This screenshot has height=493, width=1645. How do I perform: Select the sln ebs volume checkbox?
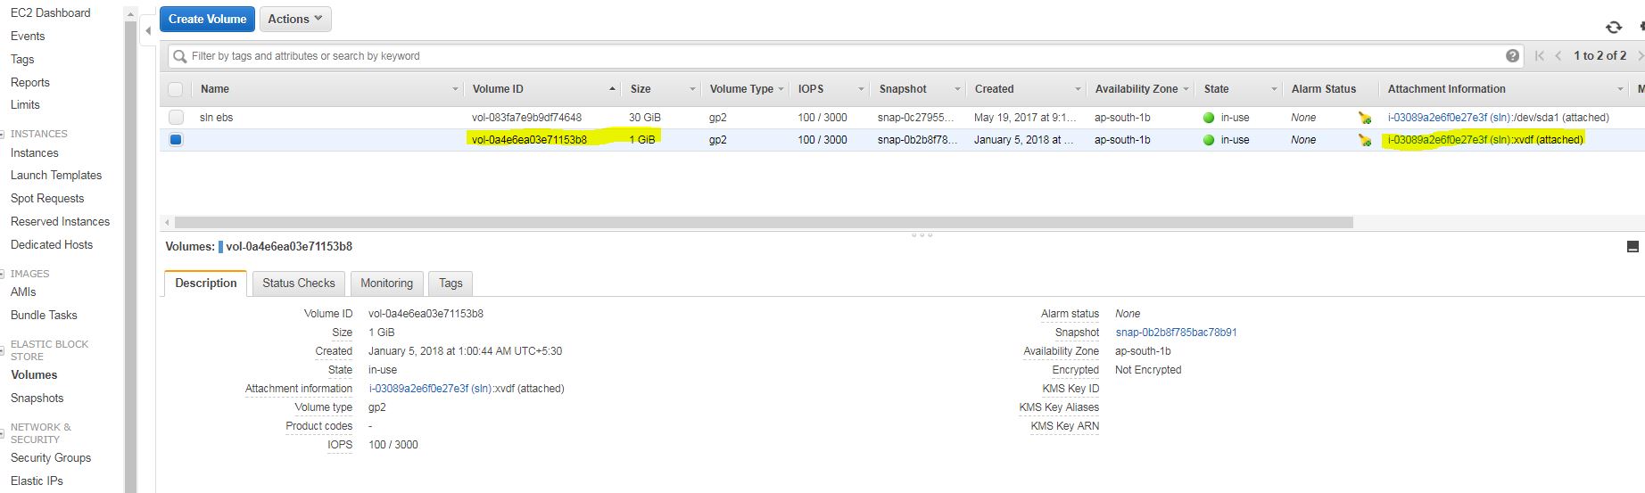click(x=176, y=118)
